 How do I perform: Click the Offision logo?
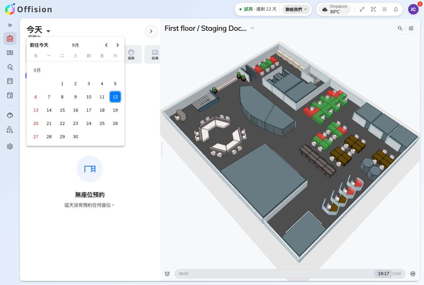click(28, 9)
